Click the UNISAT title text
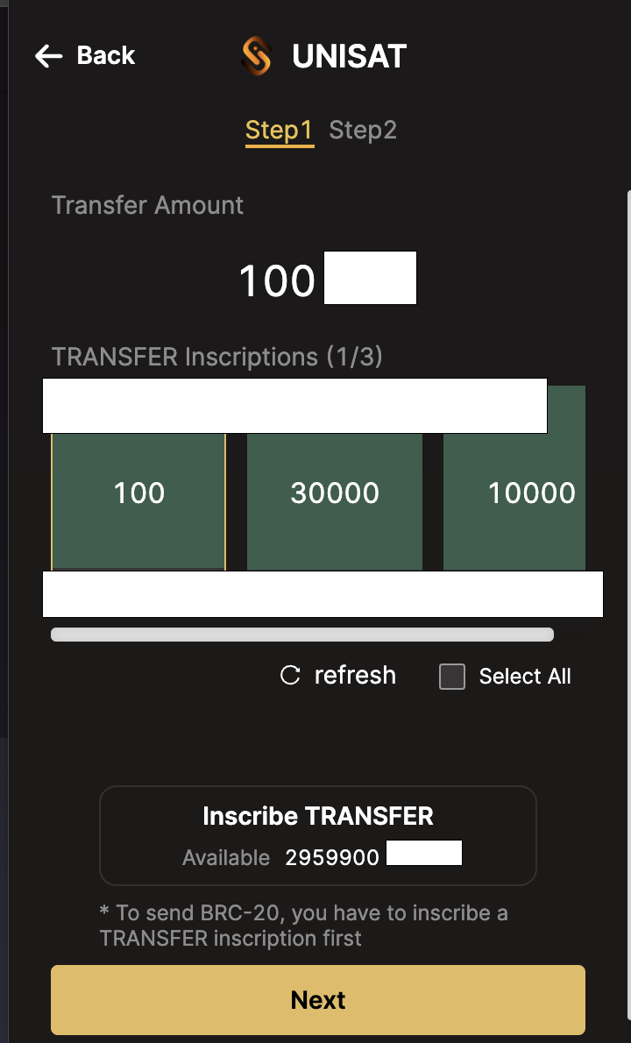 [x=349, y=57]
